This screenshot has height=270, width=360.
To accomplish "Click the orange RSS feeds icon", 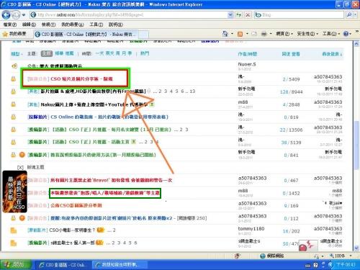I will [240, 34].
